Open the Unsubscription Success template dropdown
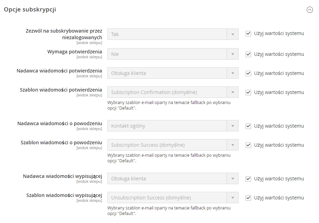This screenshot has height=223, width=319. [x=173, y=198]
